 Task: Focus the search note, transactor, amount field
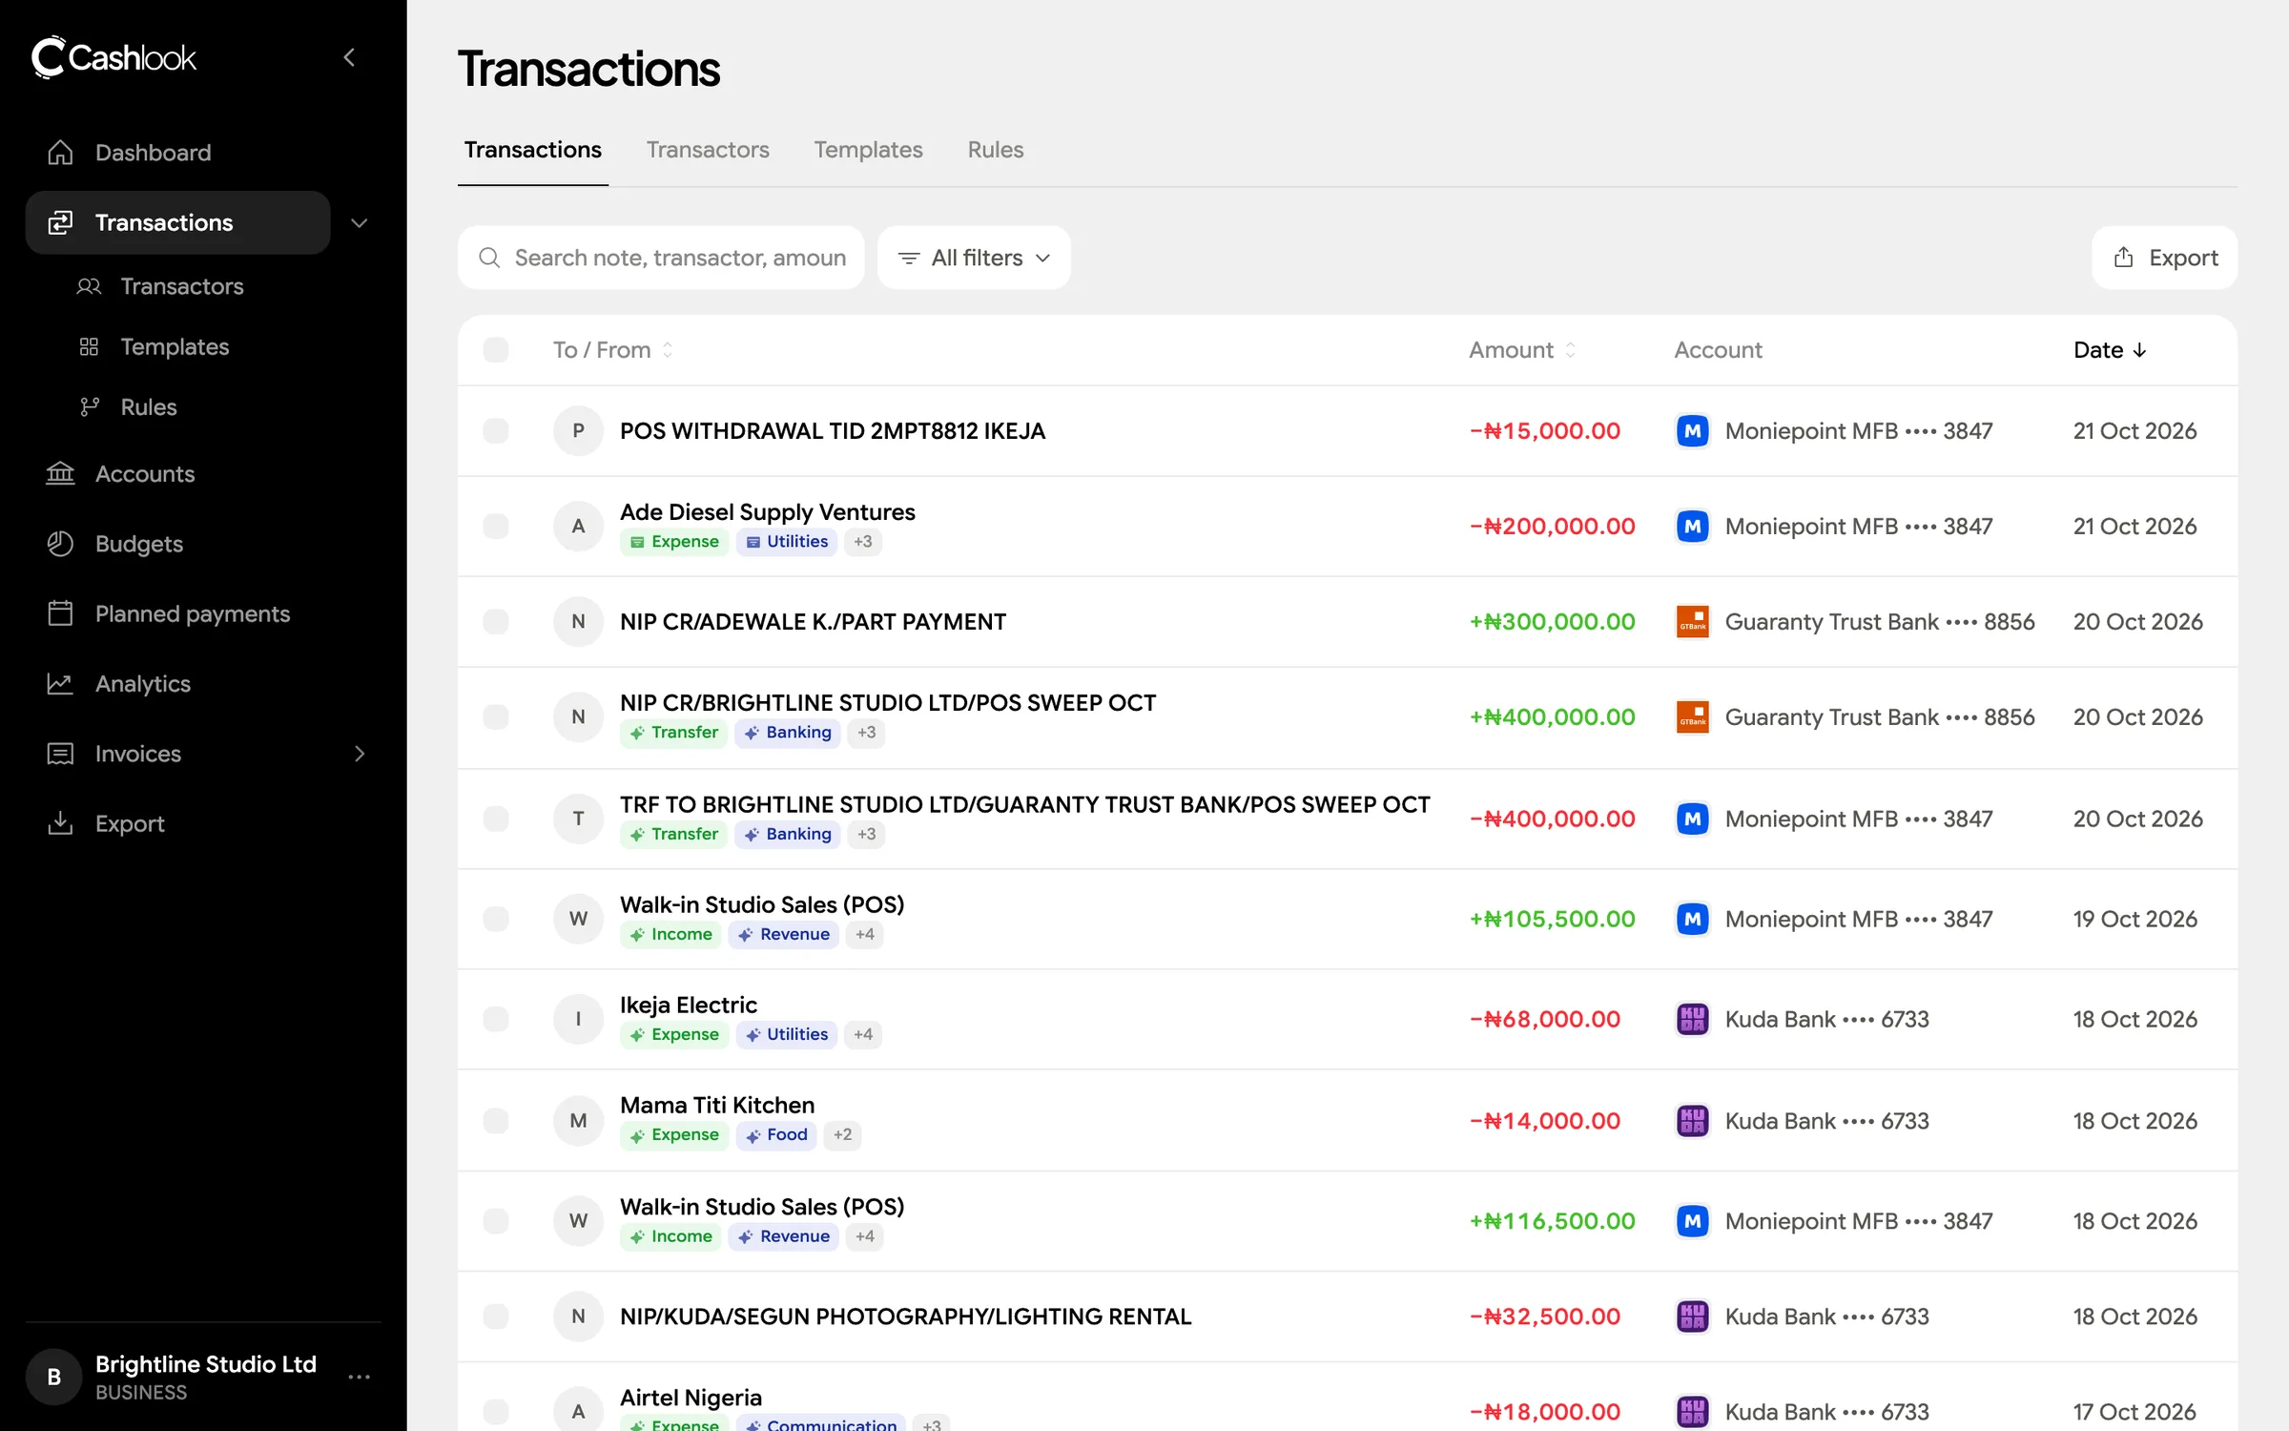click(661, 258)
